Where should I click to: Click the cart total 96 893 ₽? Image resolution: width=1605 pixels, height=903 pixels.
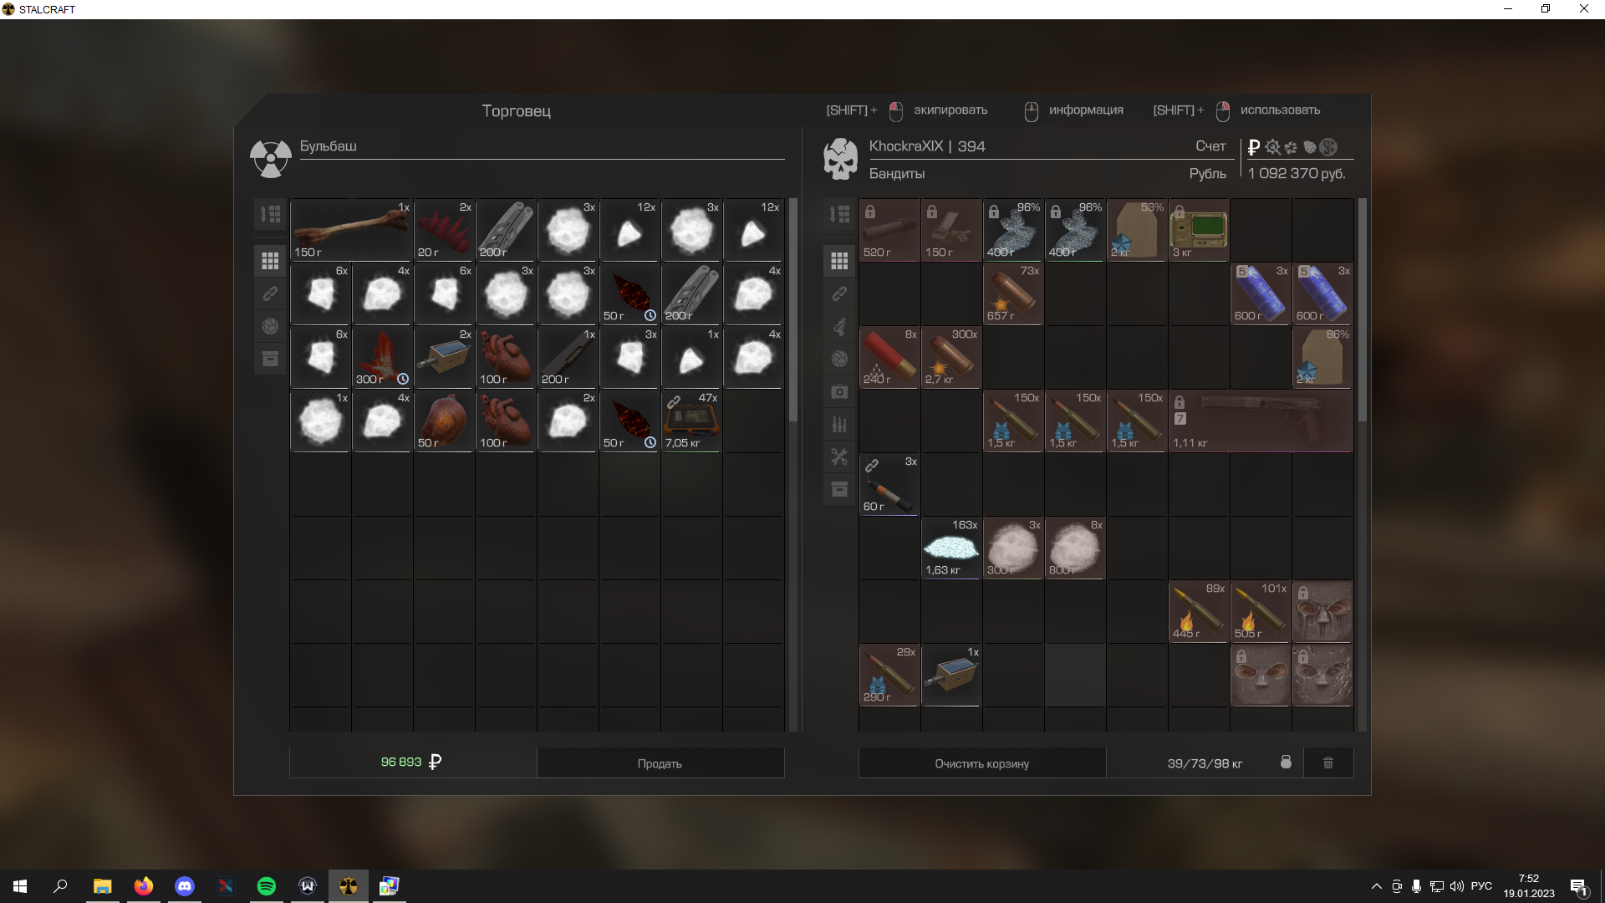(x=411, y=763)
